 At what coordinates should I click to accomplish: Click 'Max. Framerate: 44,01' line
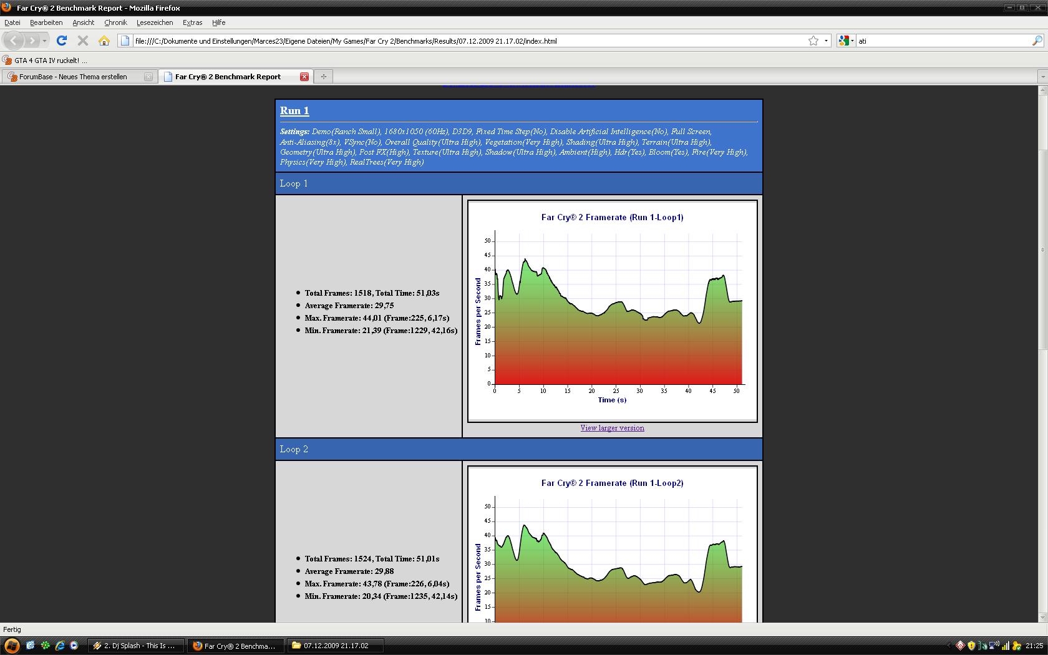[377, 318]
